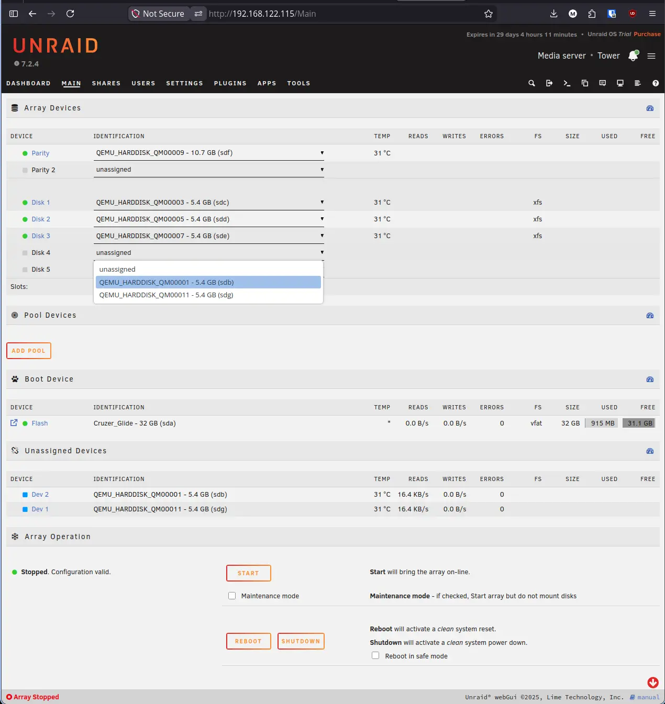Select QEMU_HARDDISK_QM00001 (sdb) option
665x704 pixels.
click(208, 282)
